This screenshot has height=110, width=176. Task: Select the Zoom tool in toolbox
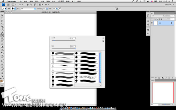click(x=2, y=76)
